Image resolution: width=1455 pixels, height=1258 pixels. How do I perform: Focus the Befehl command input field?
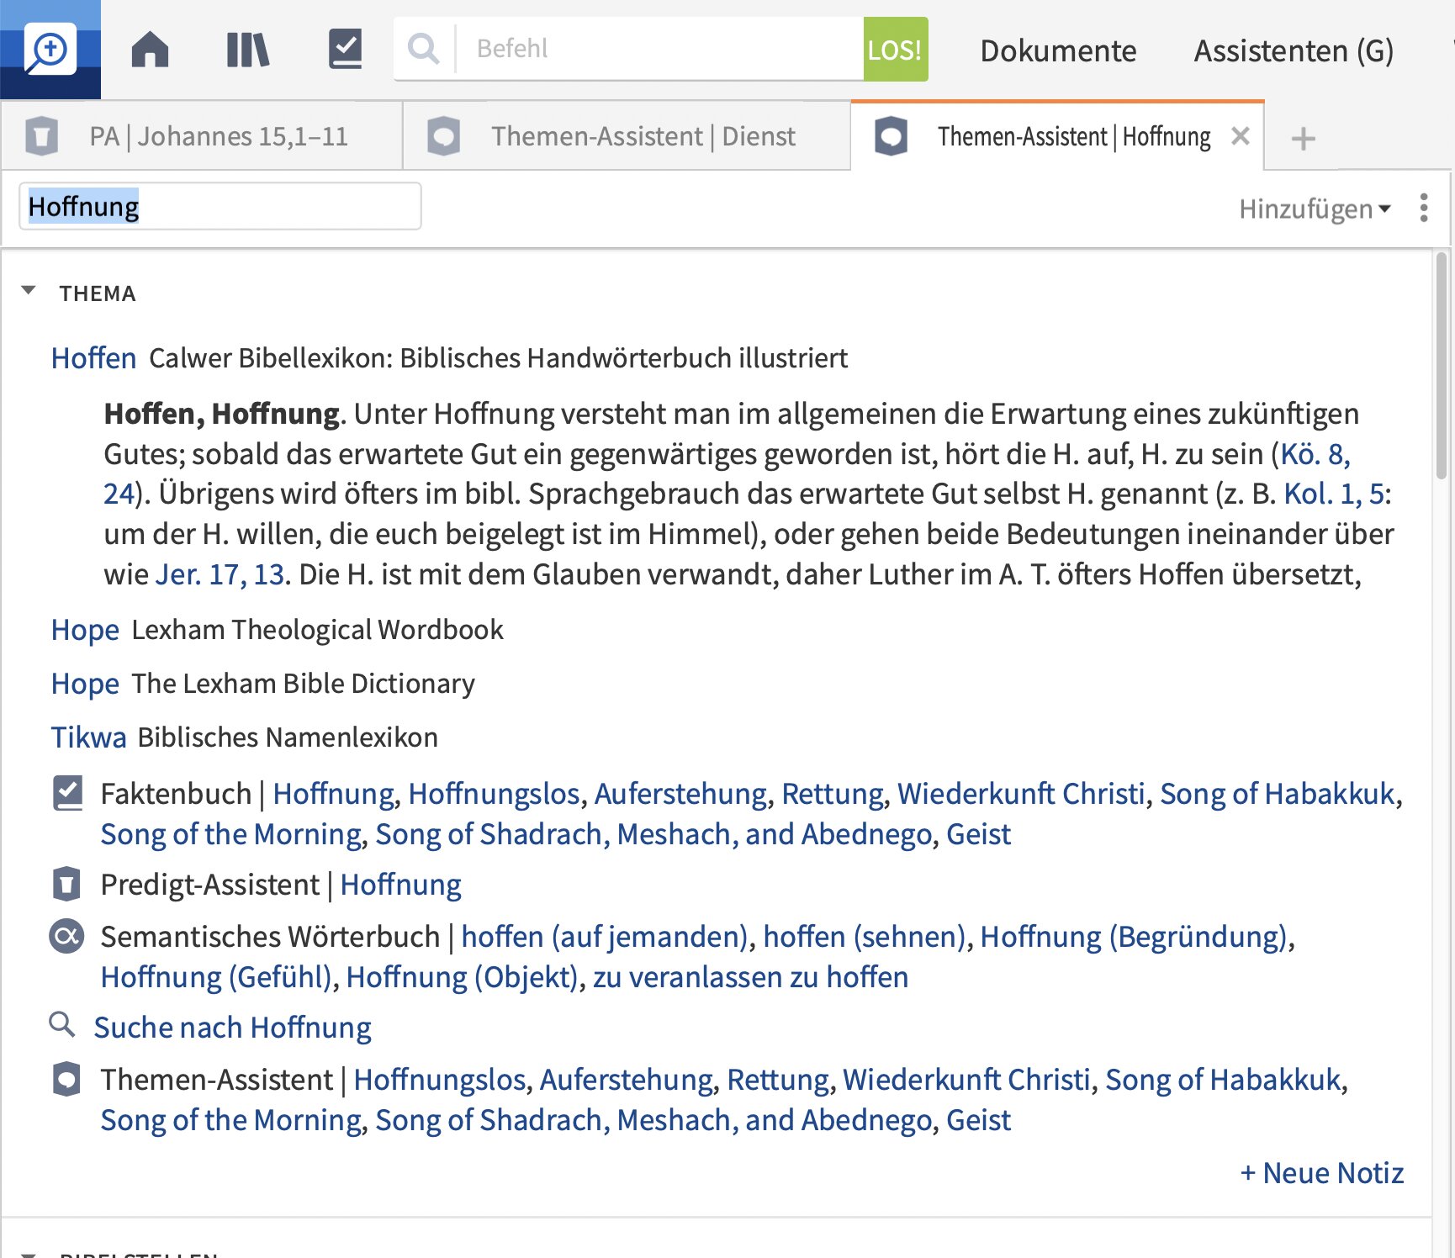660,49
